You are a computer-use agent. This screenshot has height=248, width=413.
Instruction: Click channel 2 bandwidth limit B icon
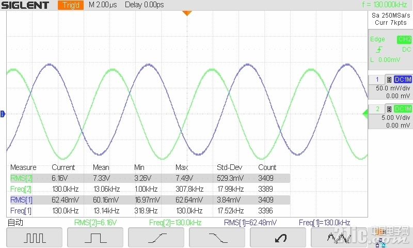point(389,109)
